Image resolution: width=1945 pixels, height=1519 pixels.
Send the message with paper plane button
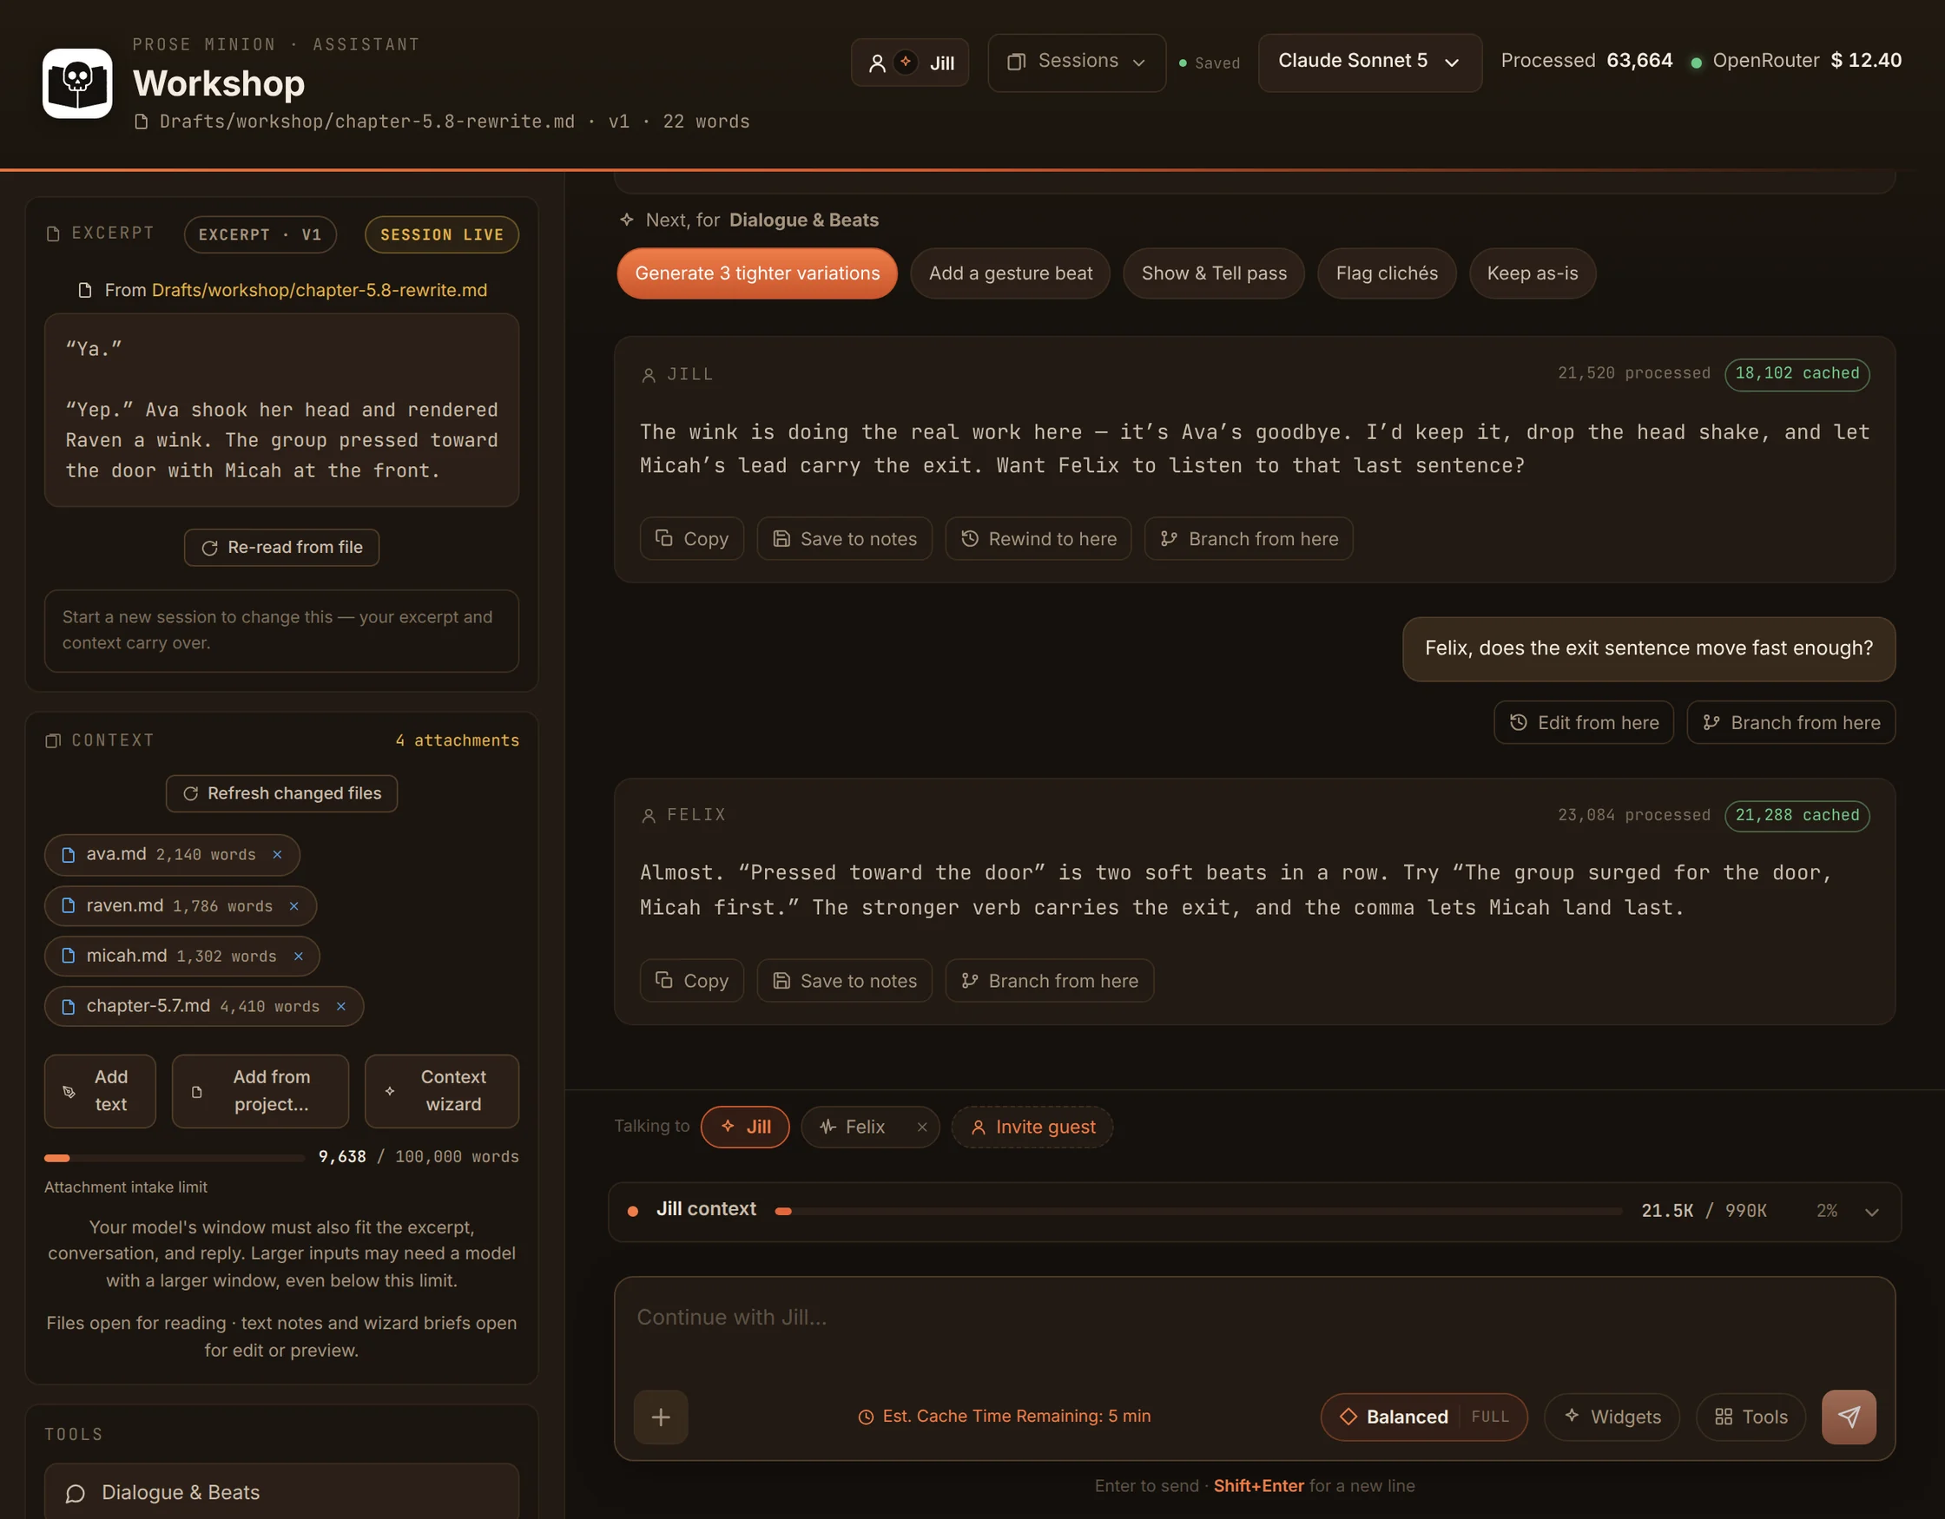click(1849, 1417)
